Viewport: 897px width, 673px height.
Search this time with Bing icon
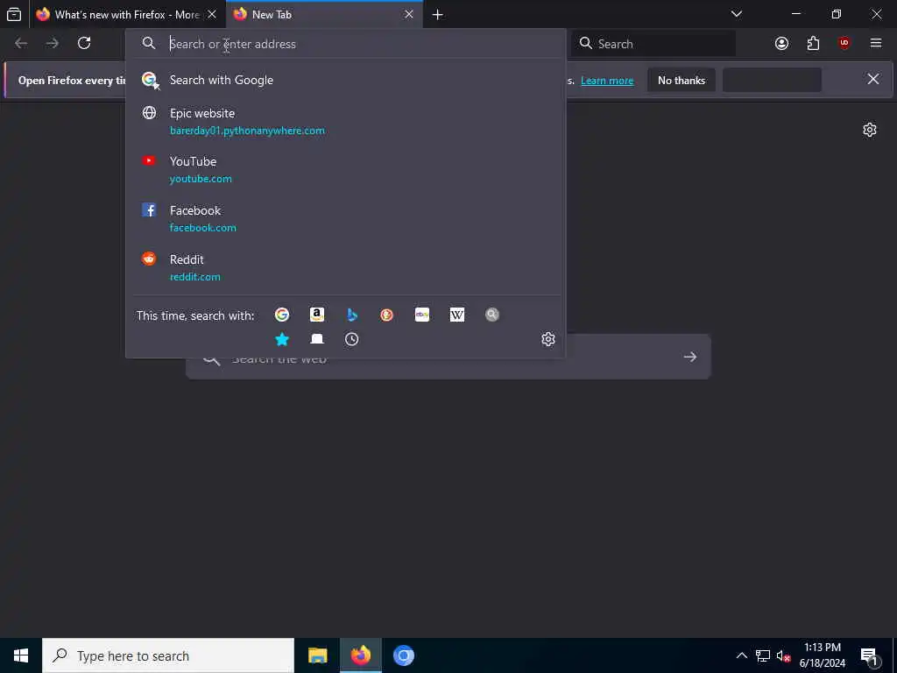coord(352,315)
